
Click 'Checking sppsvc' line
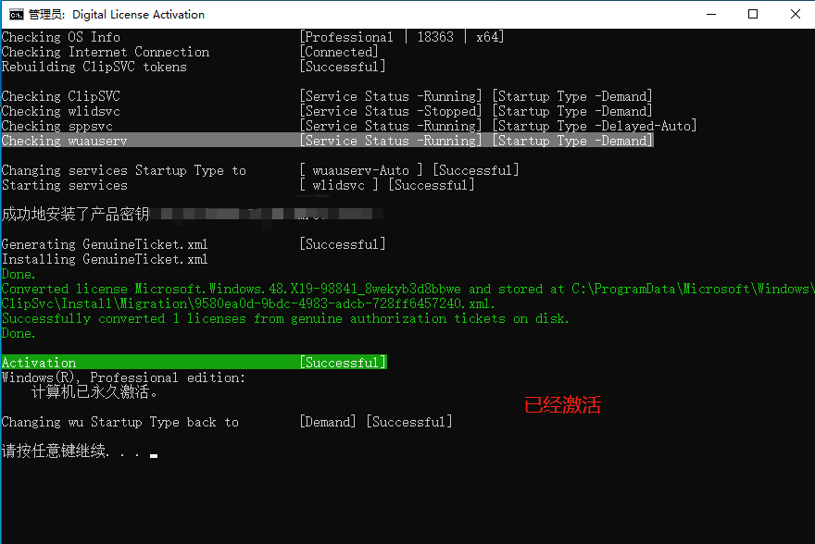[57, 126]
